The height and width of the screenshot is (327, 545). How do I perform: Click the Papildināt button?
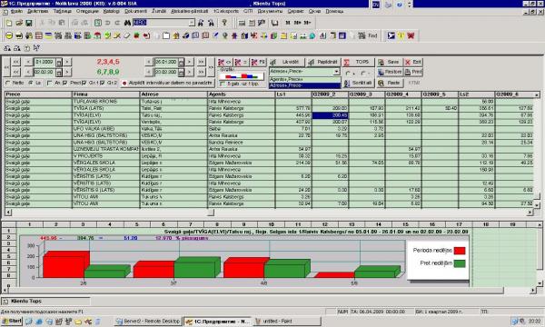tap(323, 62)
